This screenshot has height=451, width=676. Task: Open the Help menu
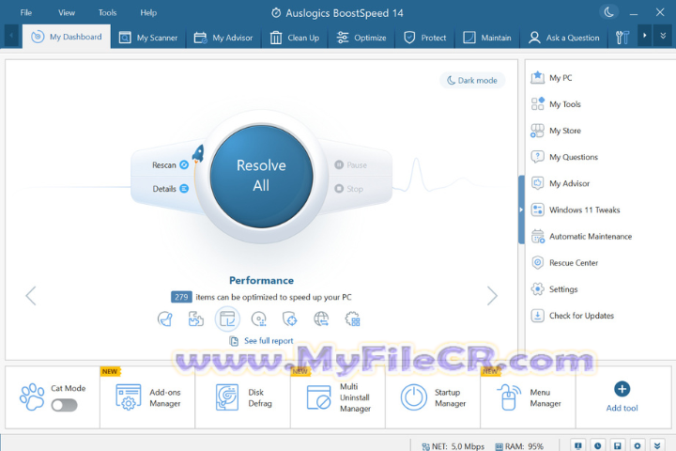pos(148,12)
